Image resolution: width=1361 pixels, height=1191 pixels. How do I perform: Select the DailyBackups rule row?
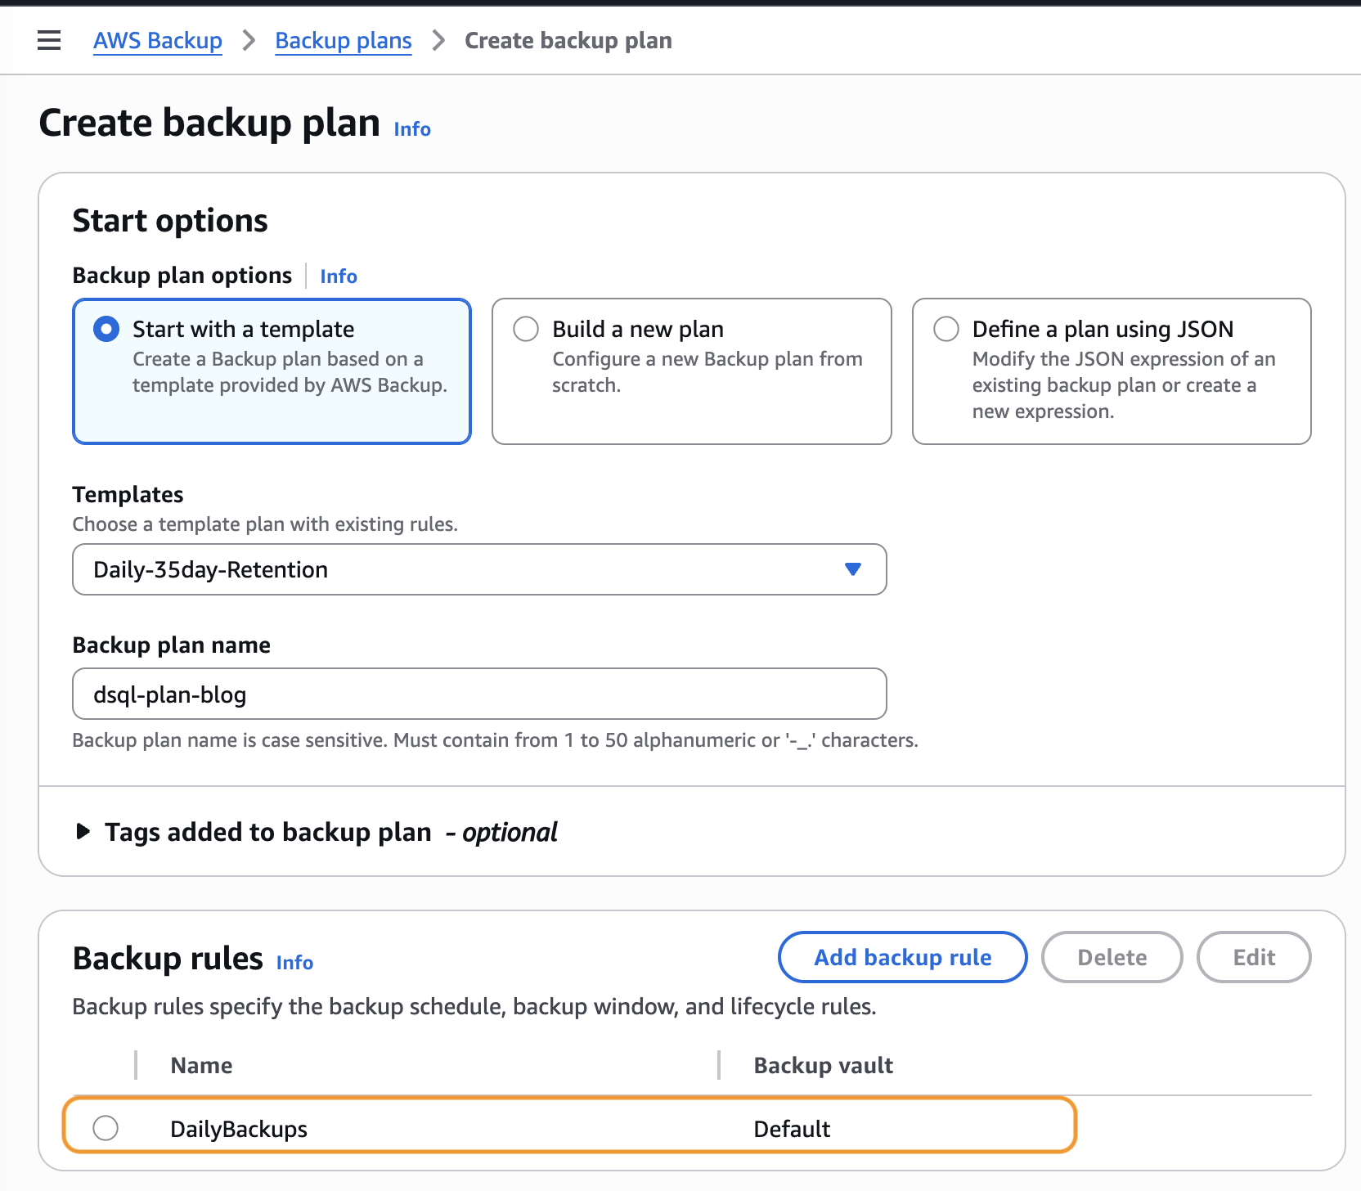(x=105, y=1128)
